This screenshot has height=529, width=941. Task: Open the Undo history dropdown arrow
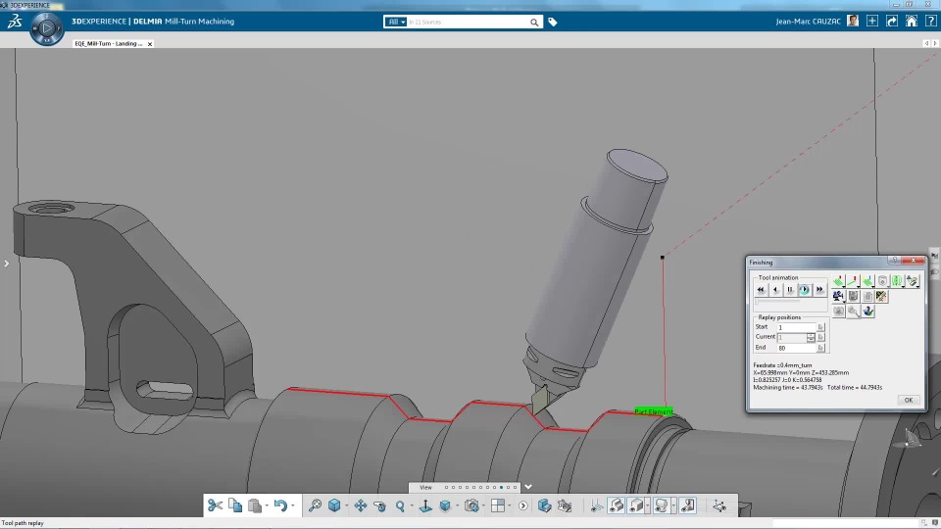click(293, 505)
